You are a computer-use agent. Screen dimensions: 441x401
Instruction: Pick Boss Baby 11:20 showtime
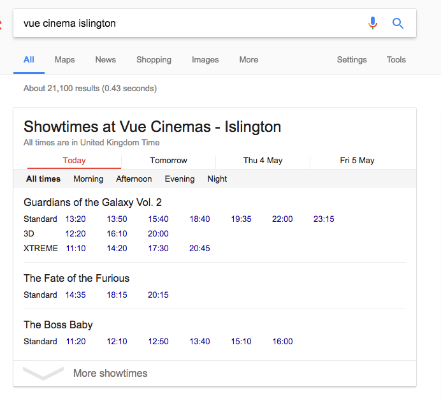point(76,341)
